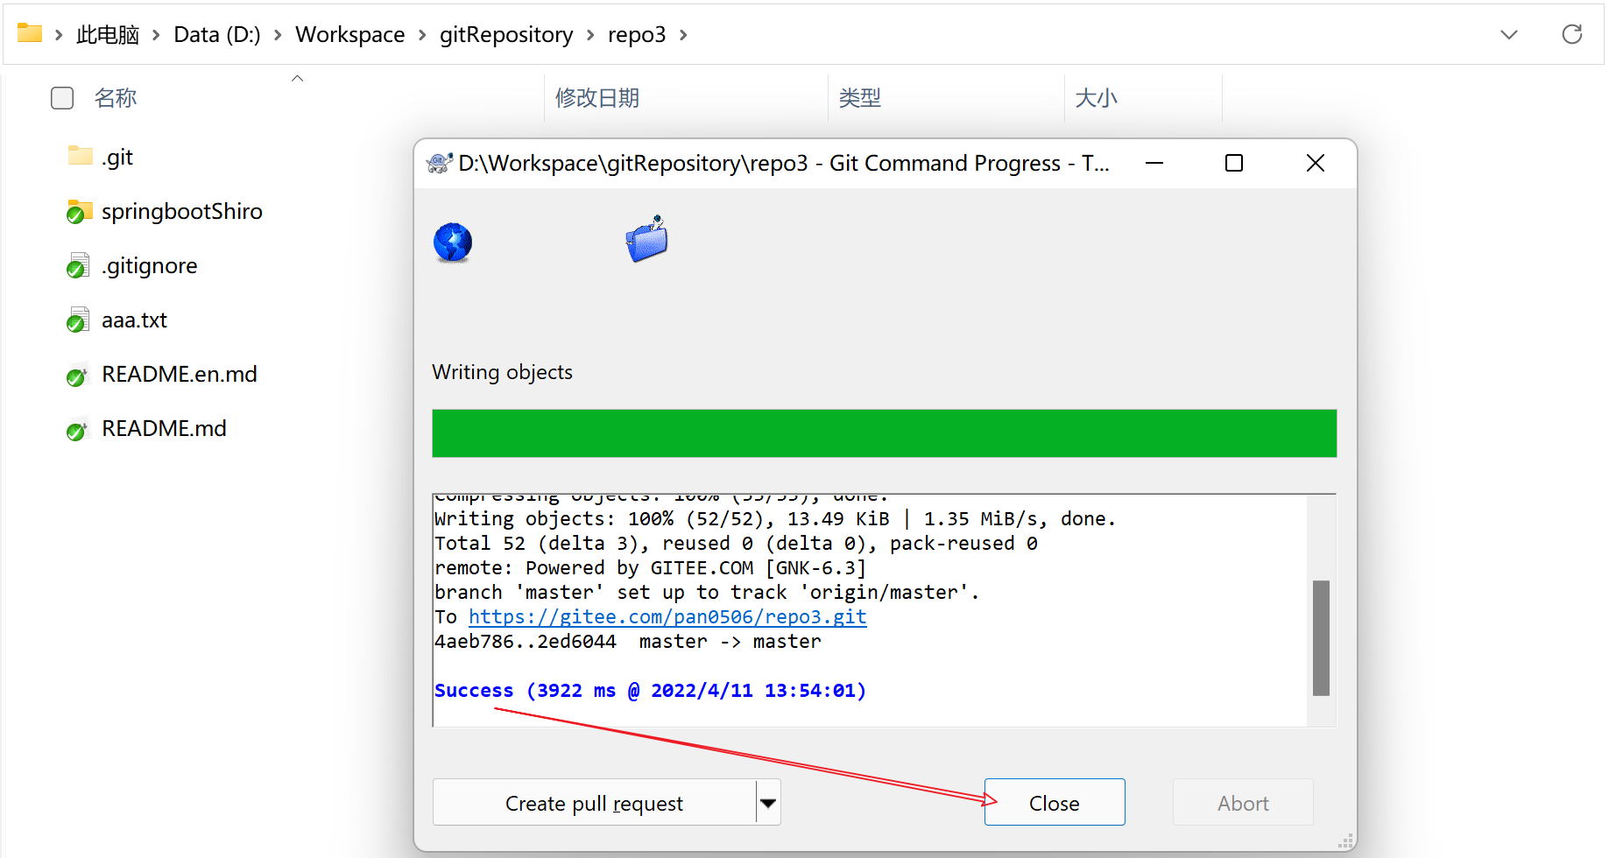The width and height of the screenshot is (1609, 858).
Task: Click the blue globe icon in dialog
Action: click(x=453, y=243)
